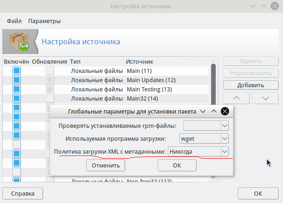
Task: Click the dialog's up chevron title button
Action: (214, 111)
